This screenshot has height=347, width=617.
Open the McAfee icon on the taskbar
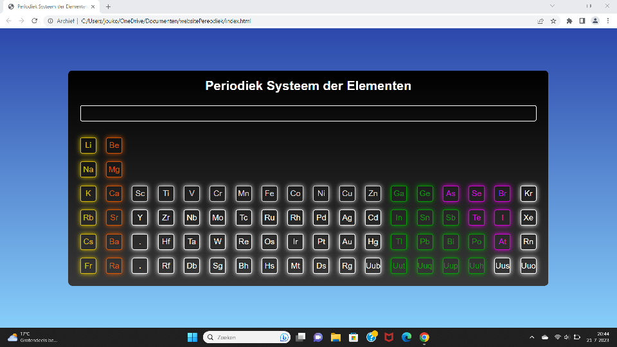389,337
